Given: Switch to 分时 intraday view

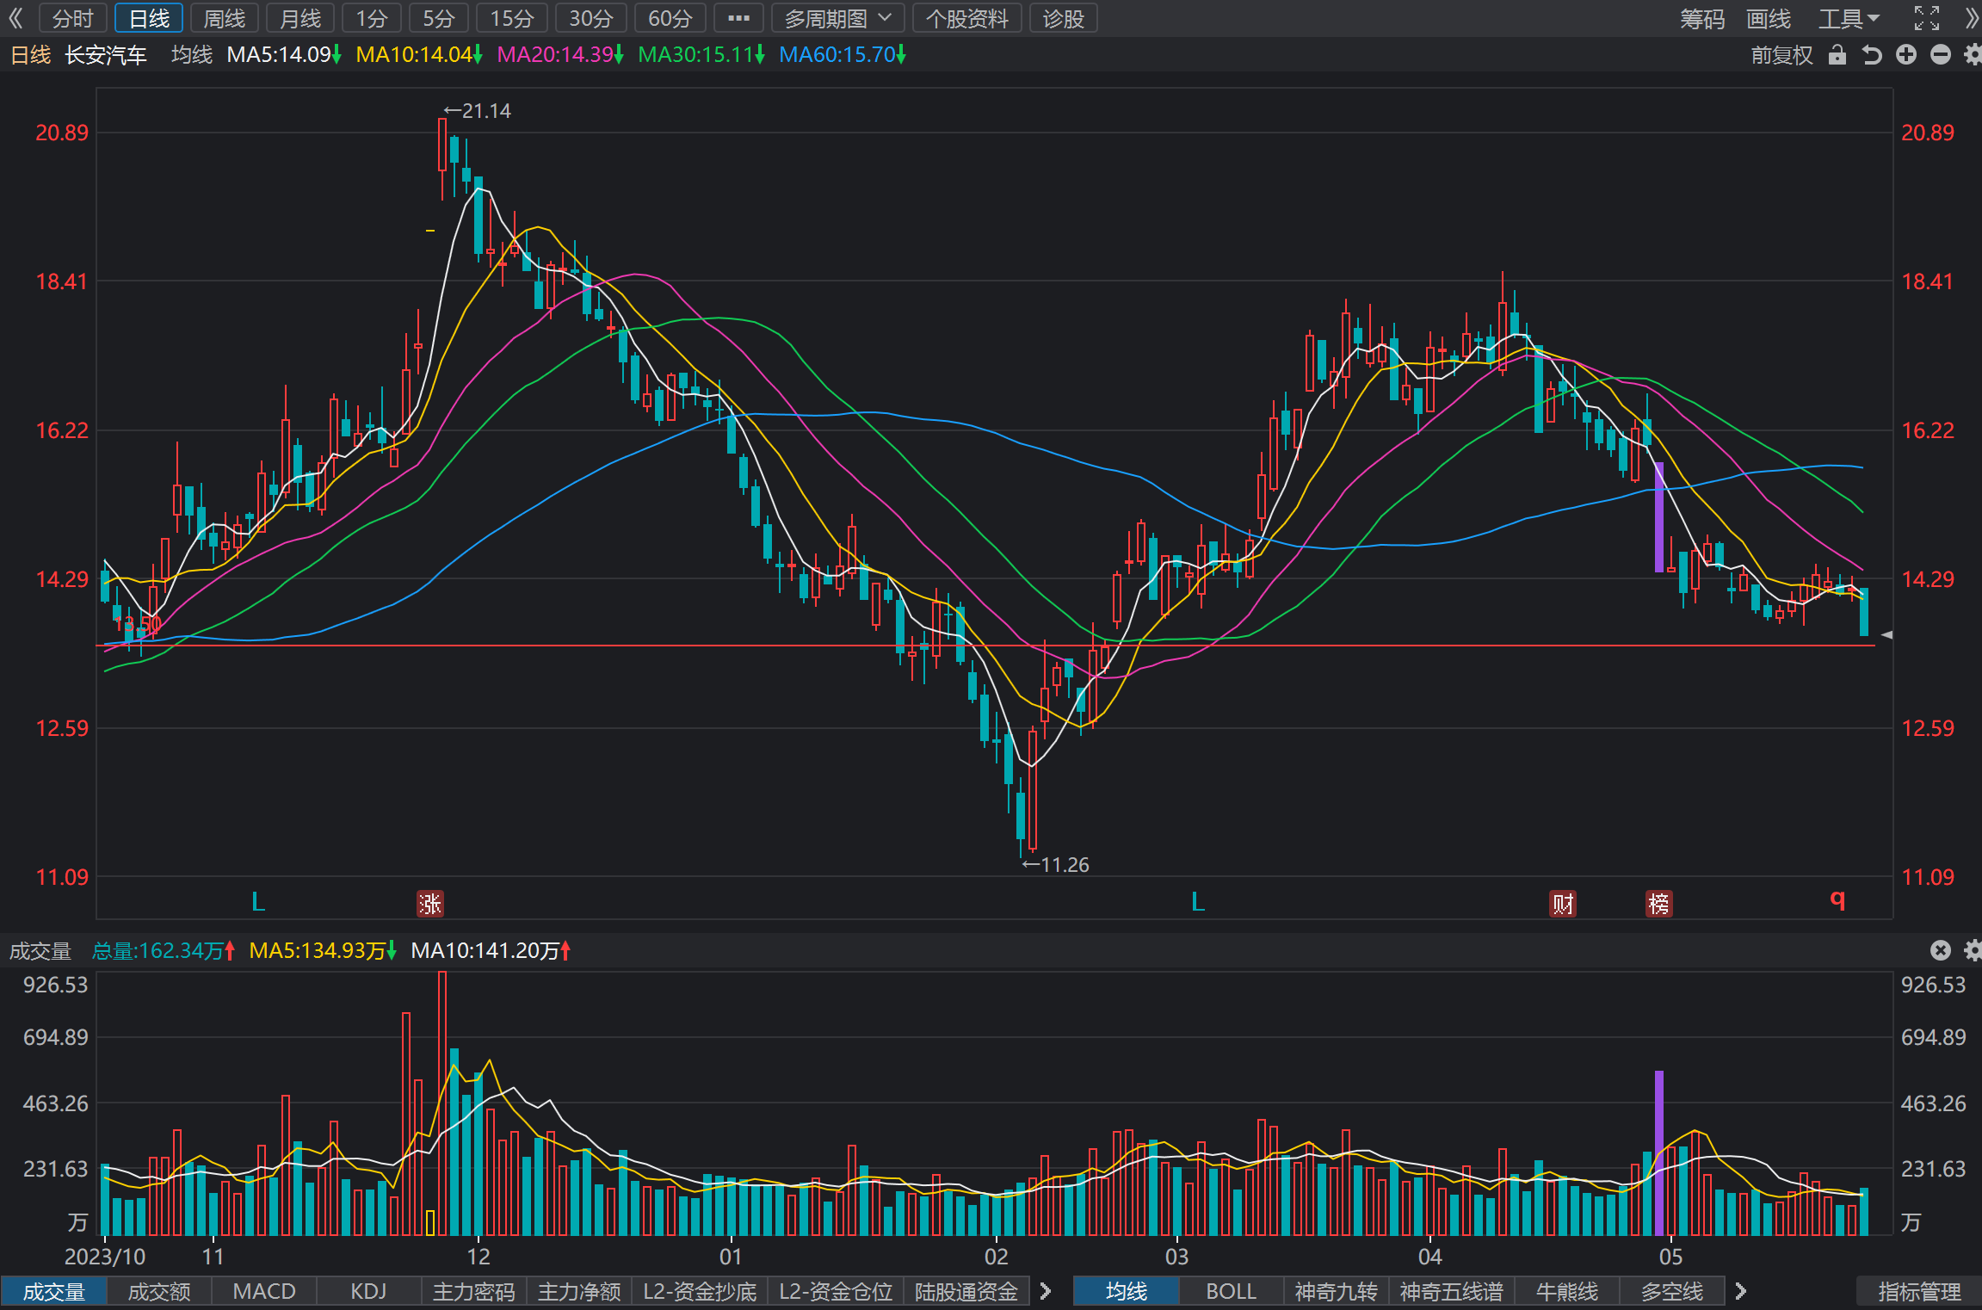Looking at the screenshot, I should (x=72, y=18).
